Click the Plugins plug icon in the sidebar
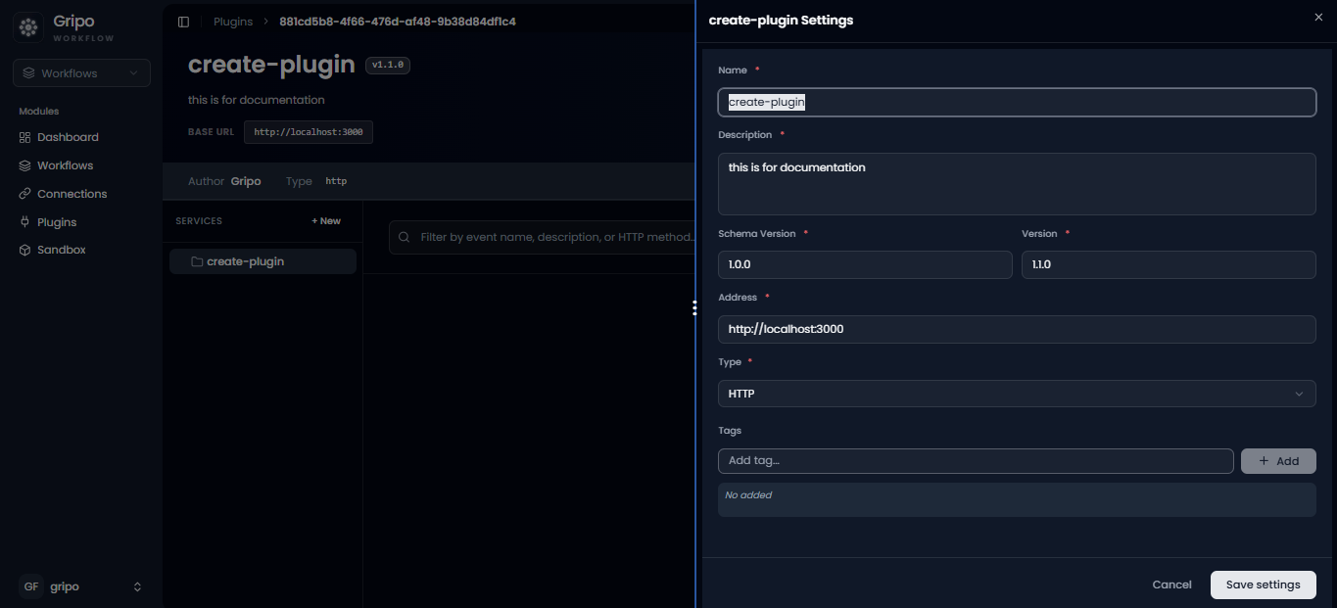This screenshot has height=608, width=1337. [x=25, y=222]
